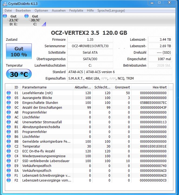Click status orb of ECC On-the-fly Anzahl row

click(x=9, y=151)
